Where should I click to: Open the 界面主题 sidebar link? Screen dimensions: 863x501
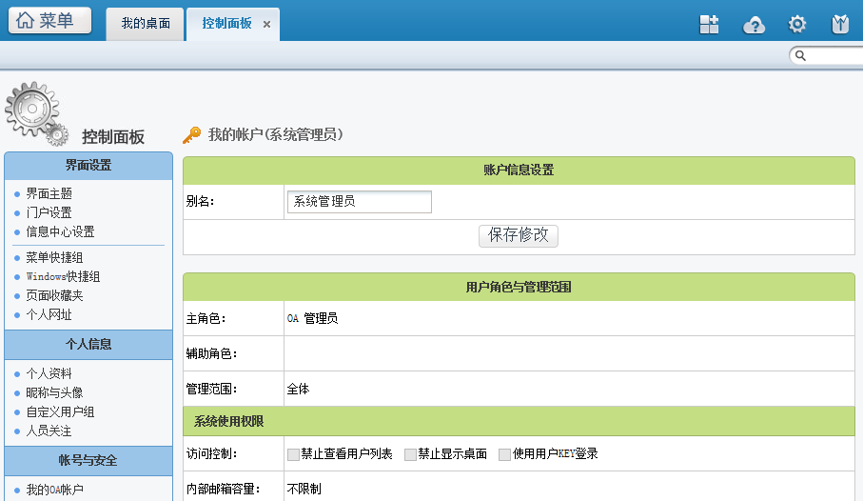point(49,193)
